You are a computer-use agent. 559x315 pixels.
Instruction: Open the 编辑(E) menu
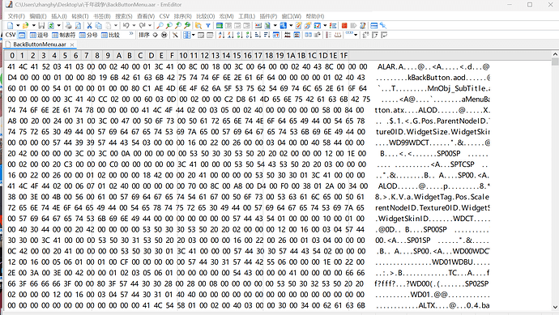38,16
